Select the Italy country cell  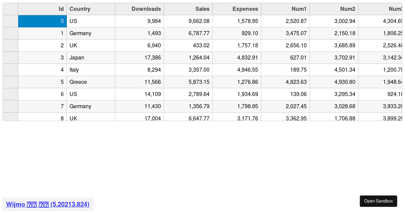click(x=91, y=70)
